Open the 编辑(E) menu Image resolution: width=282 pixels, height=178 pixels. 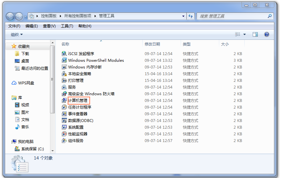click(32, 26)
